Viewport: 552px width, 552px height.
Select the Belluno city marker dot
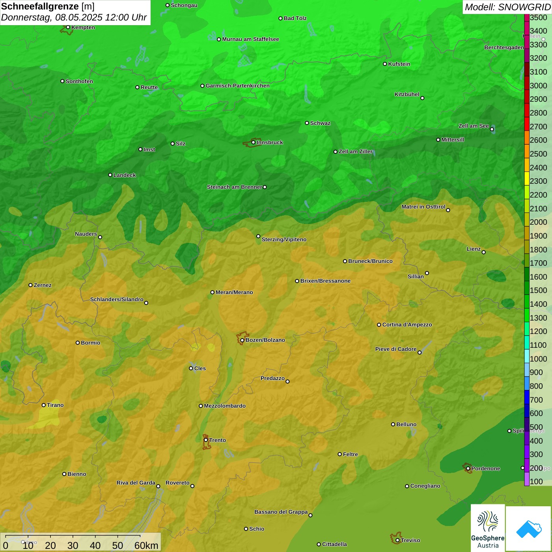pyautogui.click(x=393, y=424)
